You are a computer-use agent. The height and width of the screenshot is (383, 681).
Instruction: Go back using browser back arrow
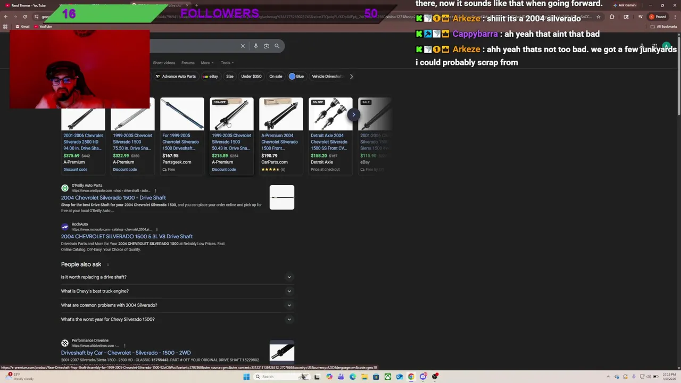(6, 16)
